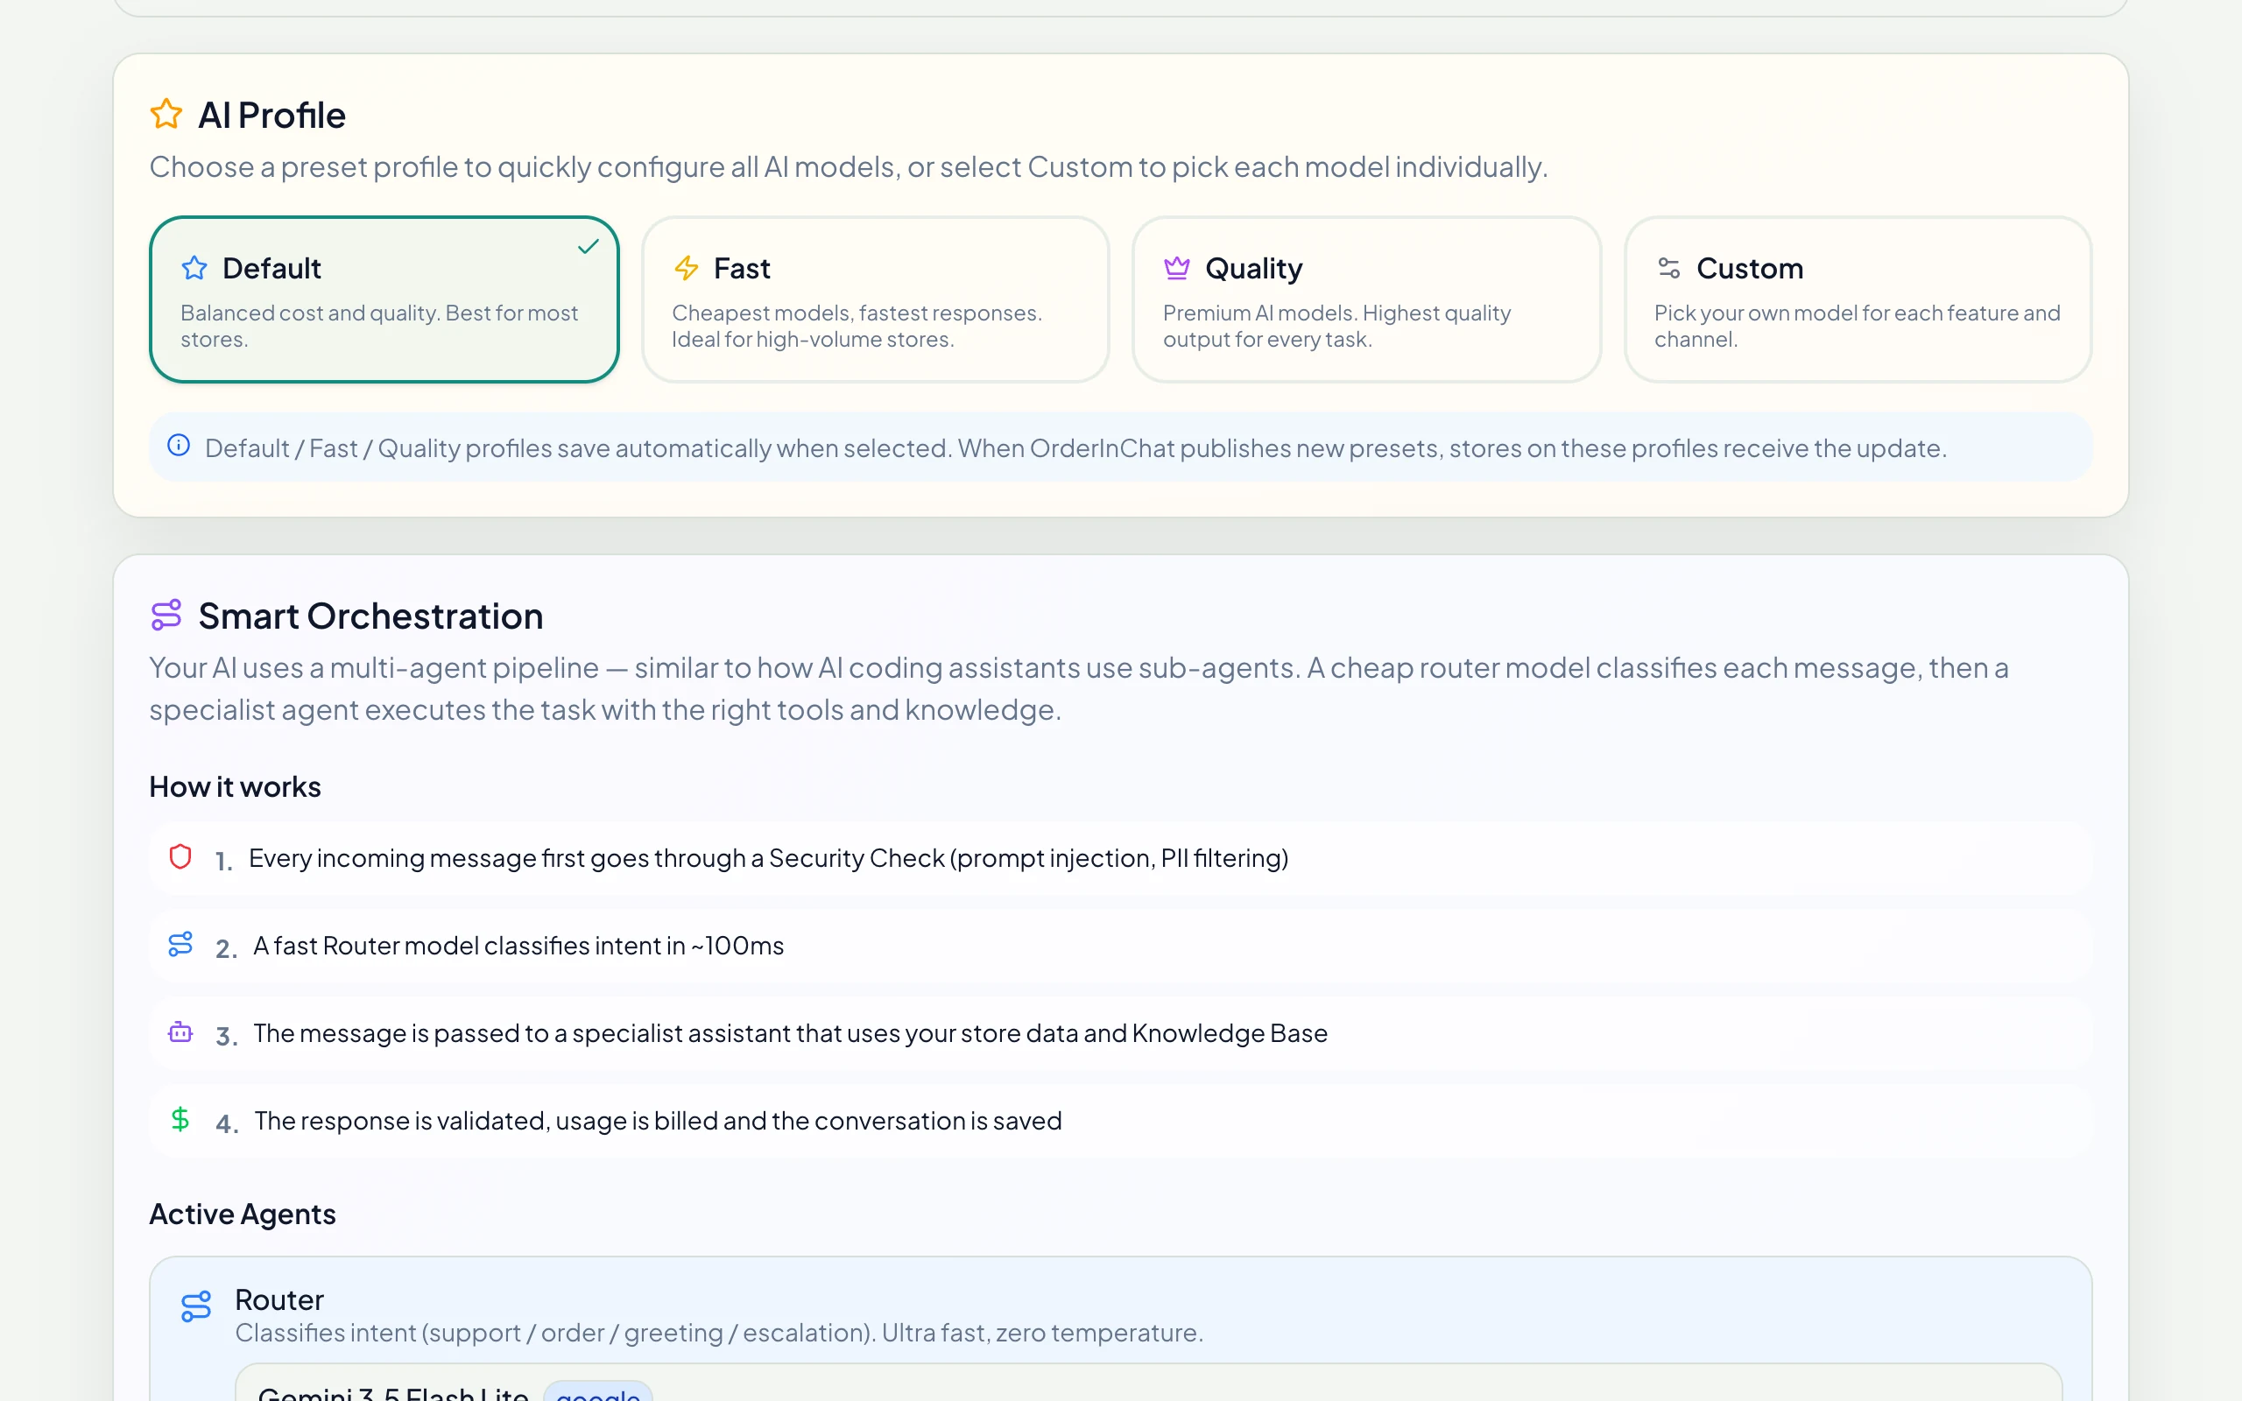Select the Fast AI profile
The width and height of the screenshot is (2242, 1401).
(x=876, y=299)
